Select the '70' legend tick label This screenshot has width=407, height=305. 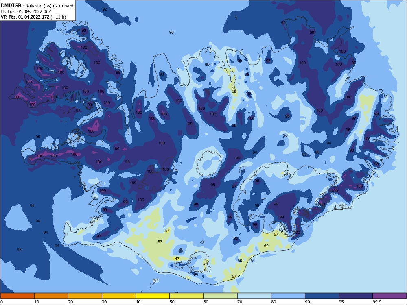pos(240,302)
